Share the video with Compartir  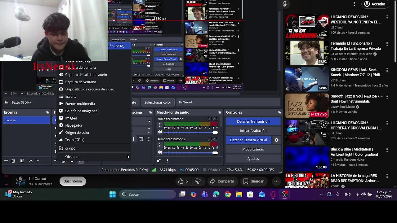coord(222,181)
